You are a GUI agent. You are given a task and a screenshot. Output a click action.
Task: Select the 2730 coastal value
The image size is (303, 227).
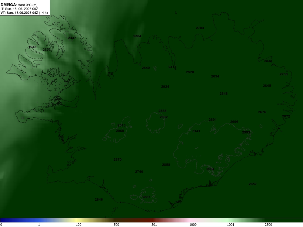coord(284,74)
